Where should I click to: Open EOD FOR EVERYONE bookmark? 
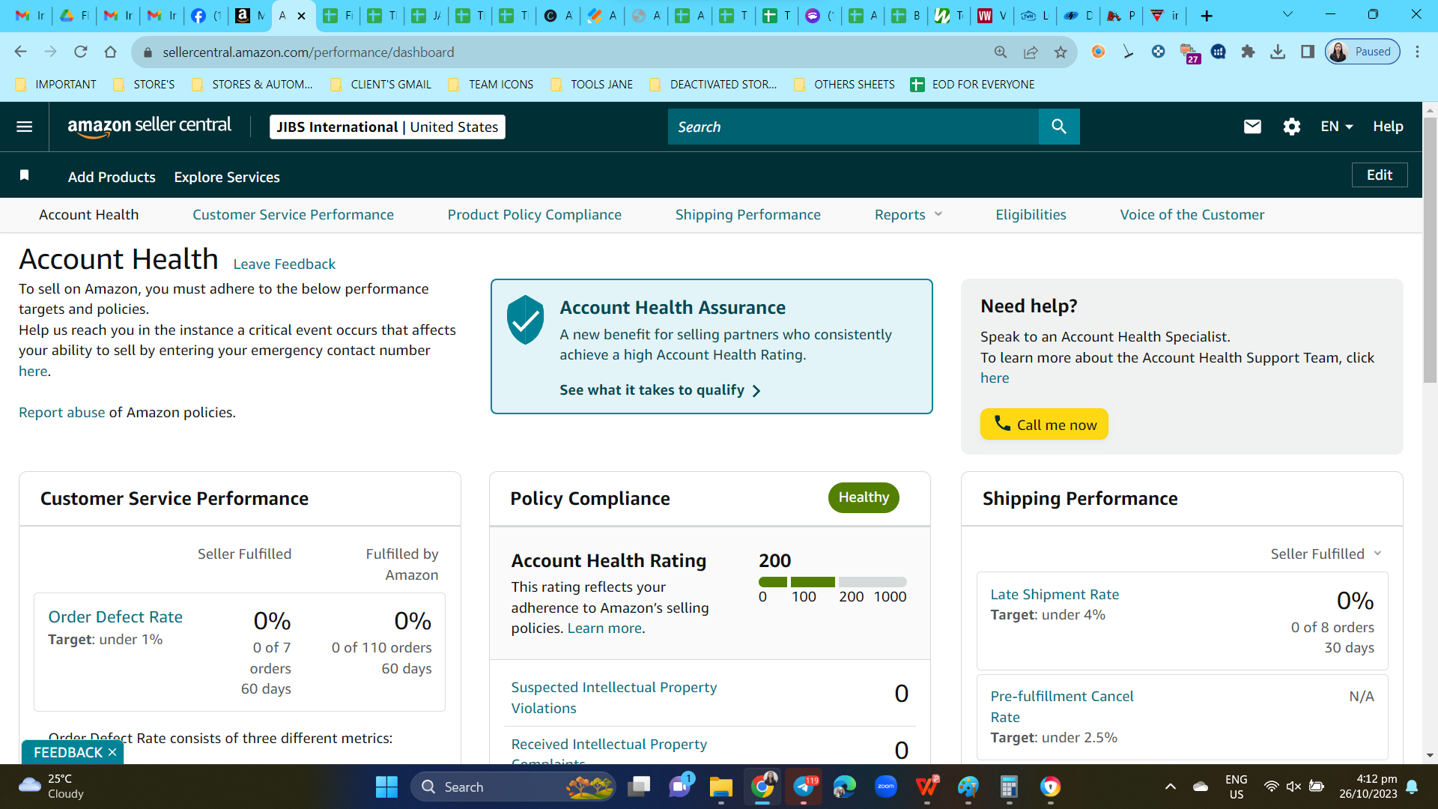coord(972,85)
